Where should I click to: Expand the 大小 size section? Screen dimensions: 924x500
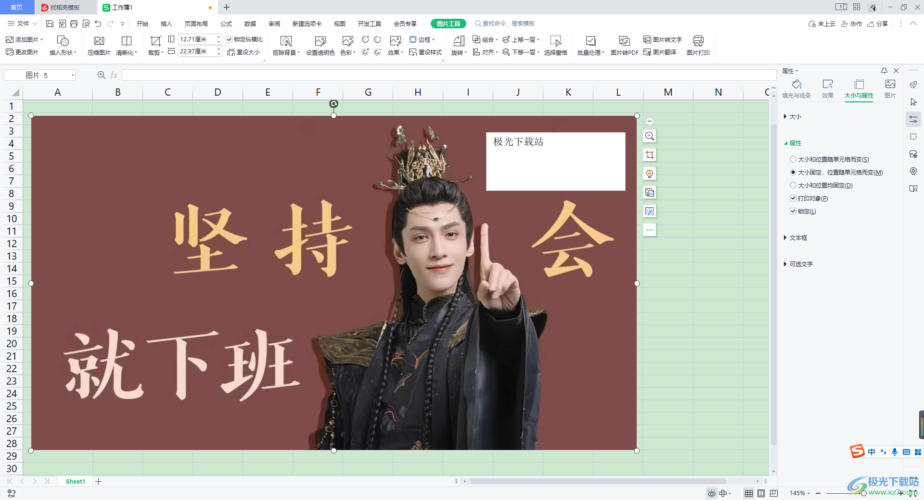[x=793, y=117]
